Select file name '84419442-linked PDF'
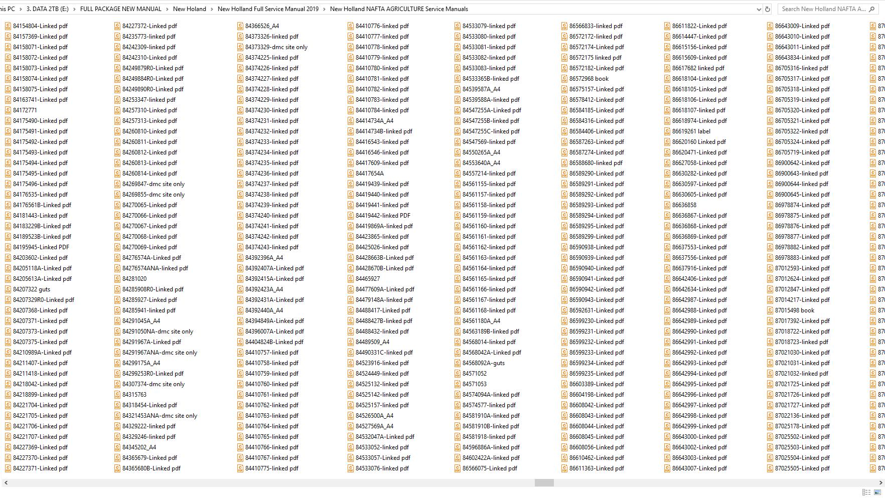Image resolution: width=885 pixels, height=498 pixels. pos(383,216)
